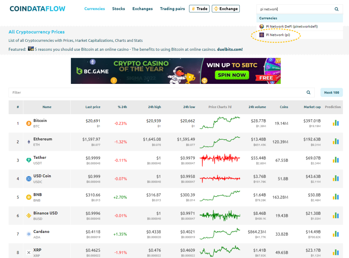This screenshot has width=349, height=258.
Task: Click the Binance USD coin icon
Action: [29, 215]
